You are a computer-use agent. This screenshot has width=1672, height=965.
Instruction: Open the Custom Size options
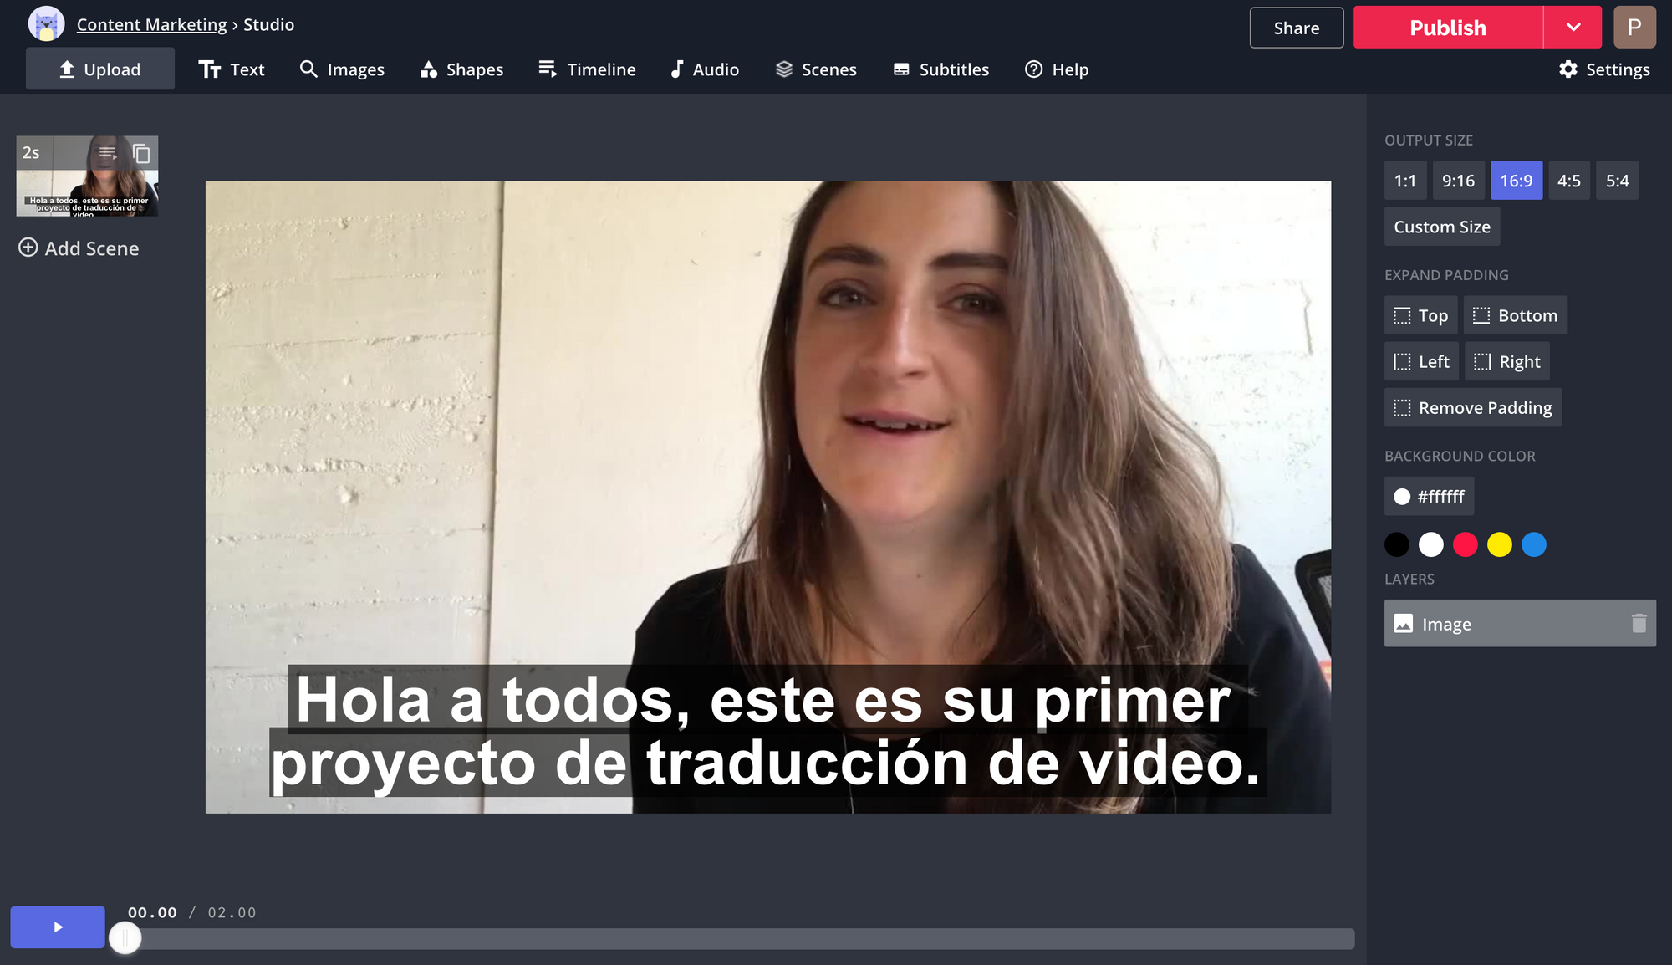(1441, 227)
